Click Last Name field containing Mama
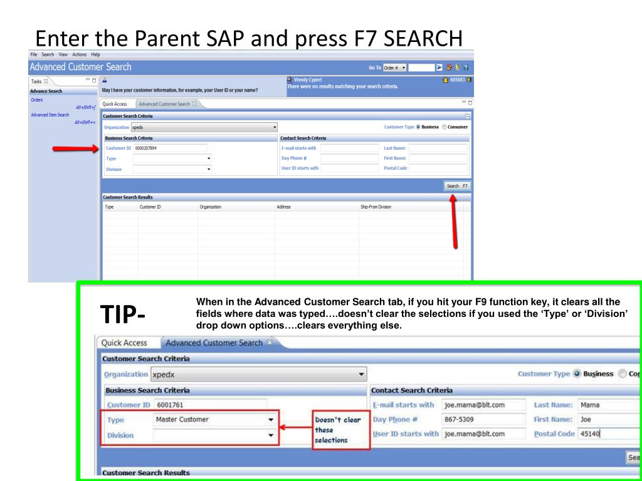 (609, 405)
